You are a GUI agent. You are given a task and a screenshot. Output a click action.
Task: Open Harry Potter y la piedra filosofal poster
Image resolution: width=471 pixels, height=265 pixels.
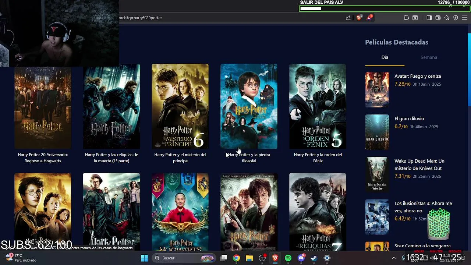coord(249,106)
